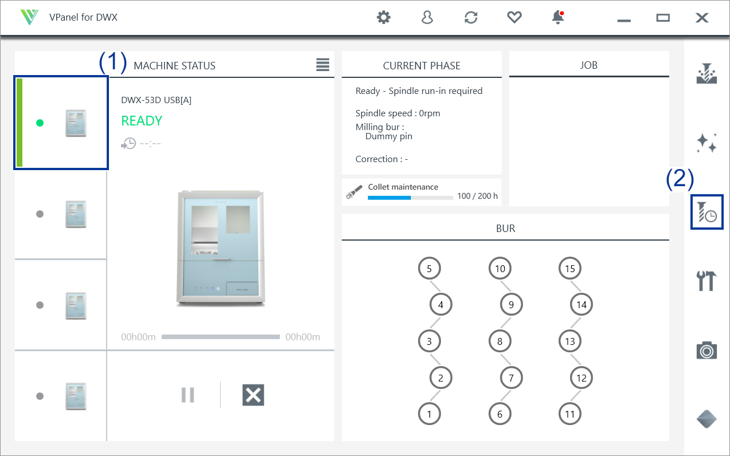Viewport: 730px width, 456px height.
Task: Maximize the VPanel window
Action: 663,18
